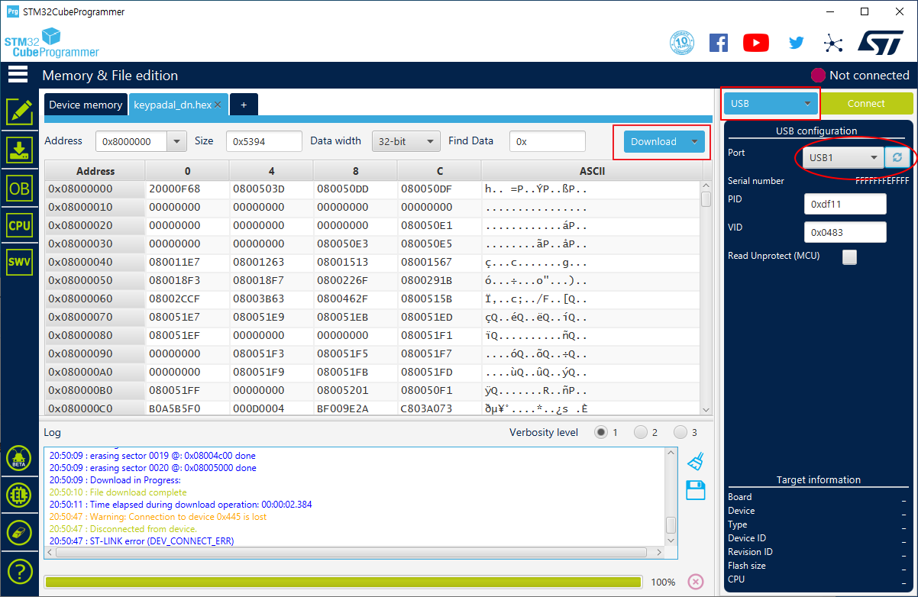Clear the log with broom icon
The width and height of the screenshot is (918, 597).
click(695, 461)
